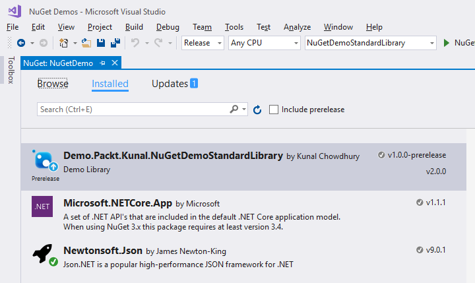Click installed checkmark beside v9.0.1

pos(420,250)
